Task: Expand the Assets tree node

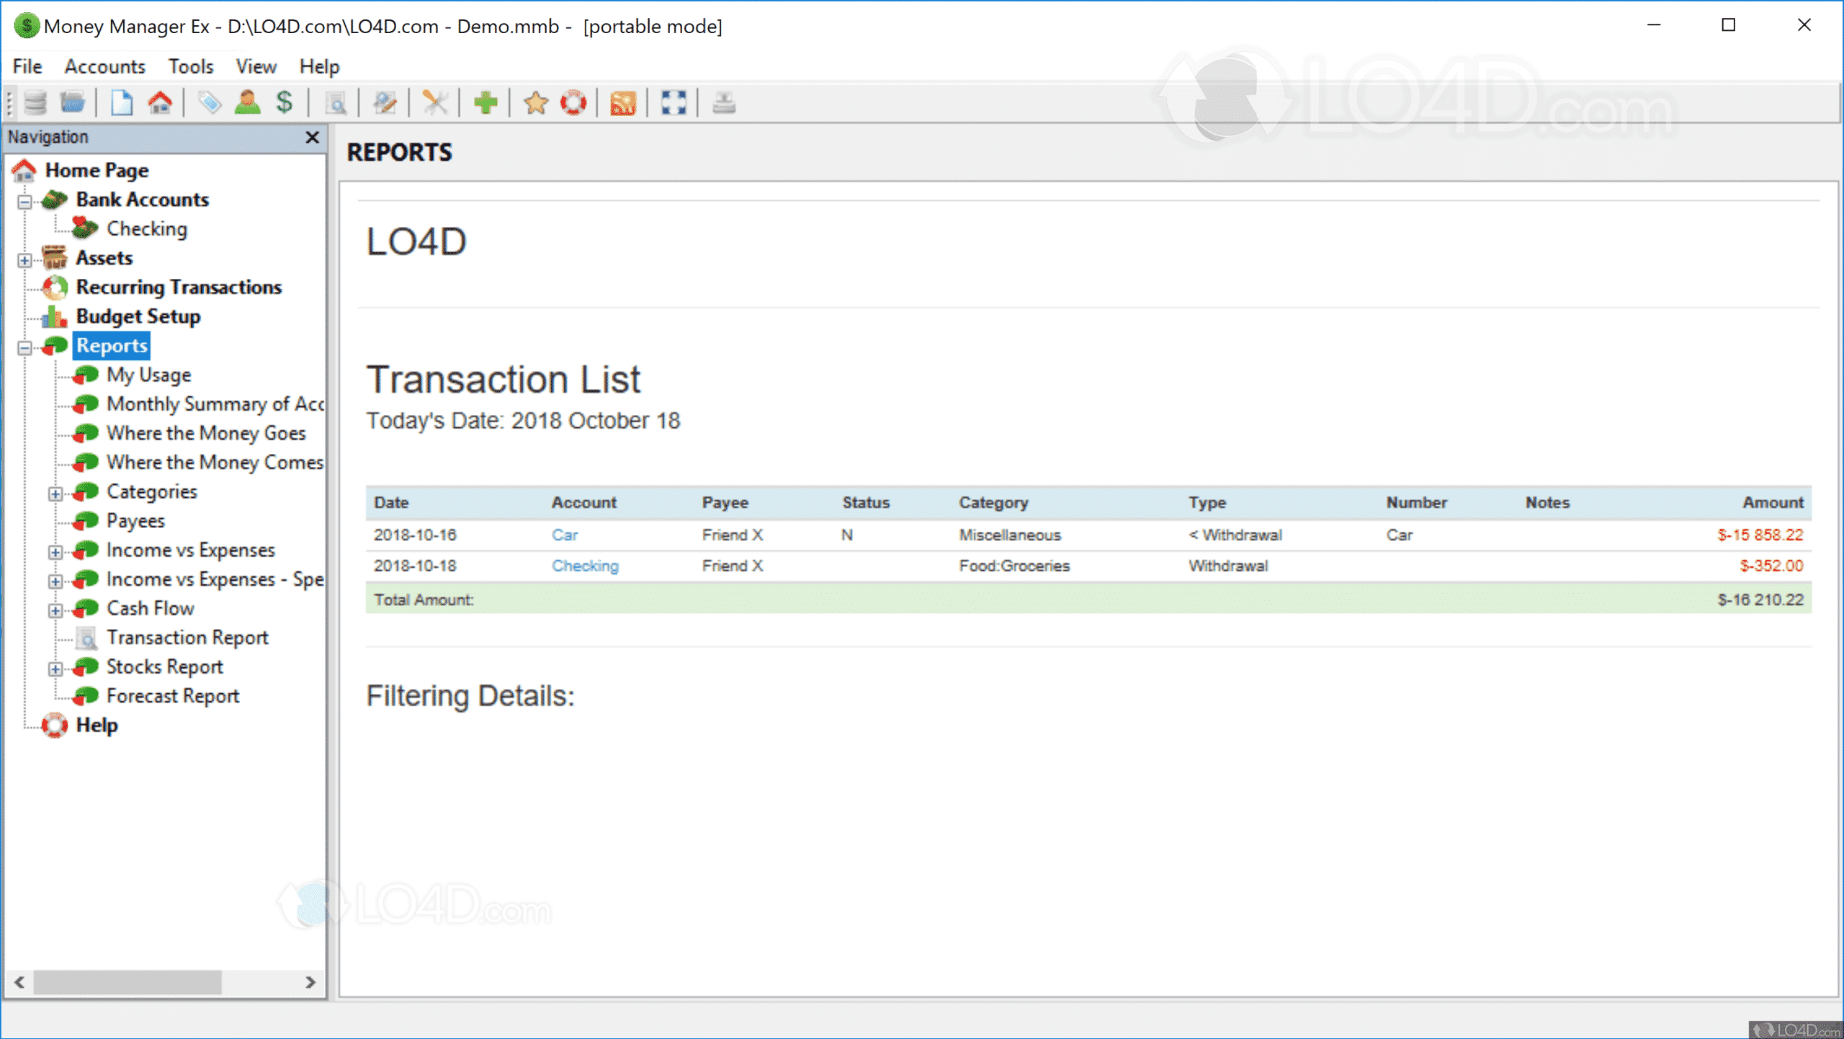Action: (x=25, y=258)
